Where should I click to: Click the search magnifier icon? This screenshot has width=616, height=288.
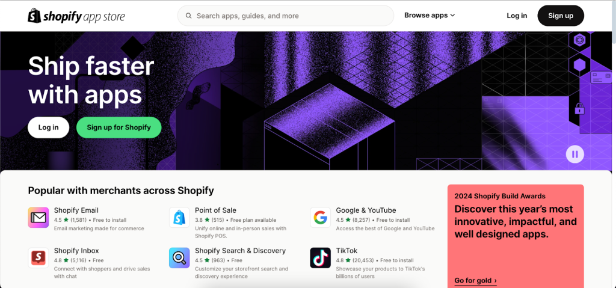pyautogui.click(x=188, y=16)
